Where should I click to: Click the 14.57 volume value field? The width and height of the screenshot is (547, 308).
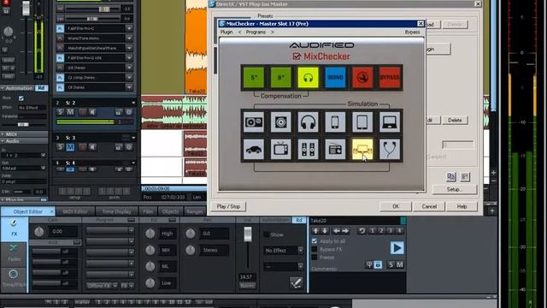[247, 277]
